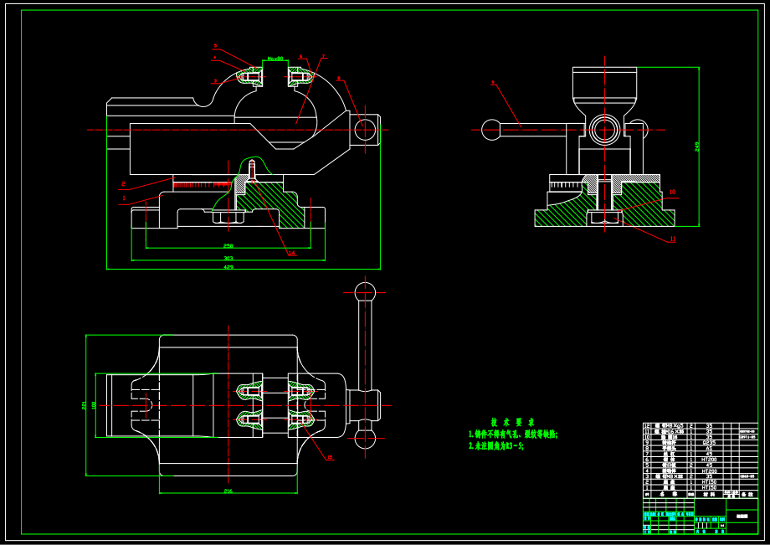Select part balloon number 14
Image resolution: width=770 pixels, height=545 pixels.
coord(292,254)
